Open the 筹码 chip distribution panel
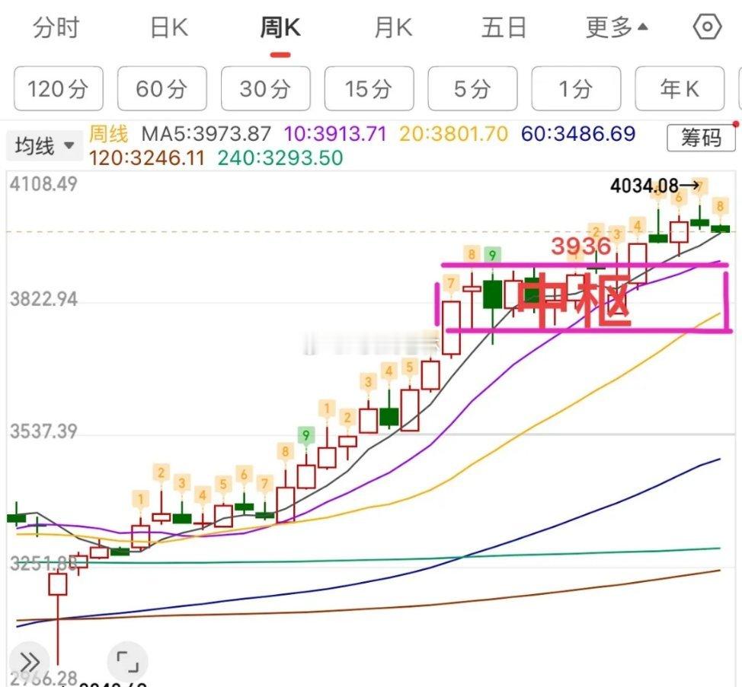The width and height of the screenshot is (742, 687). click(702, 137)
